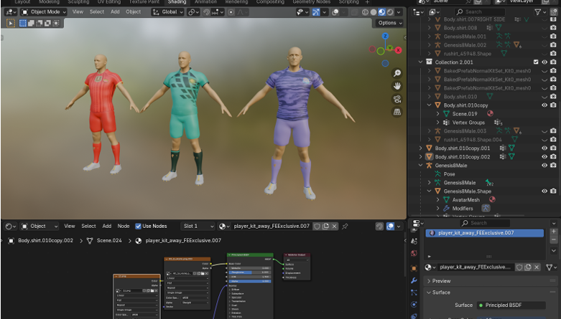Toggle proportional editing icon in viewport header
The height and width of the screenshot is (319, 561).
click(231, 12)
